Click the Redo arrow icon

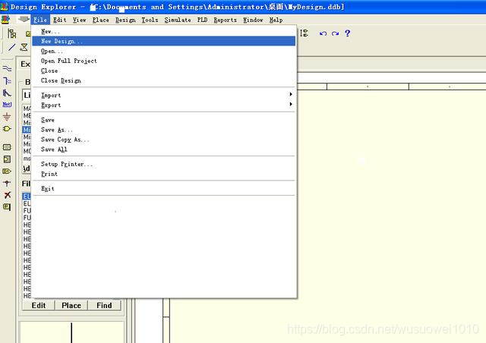[335, 33]
